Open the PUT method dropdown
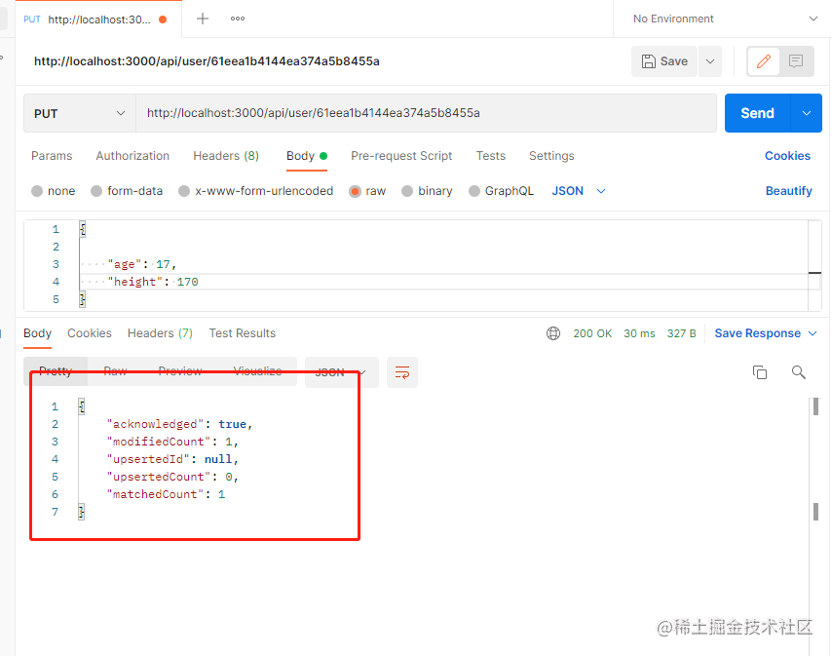Image resolution: width=832 pixels, height=656 pixels. pos(78,113)
